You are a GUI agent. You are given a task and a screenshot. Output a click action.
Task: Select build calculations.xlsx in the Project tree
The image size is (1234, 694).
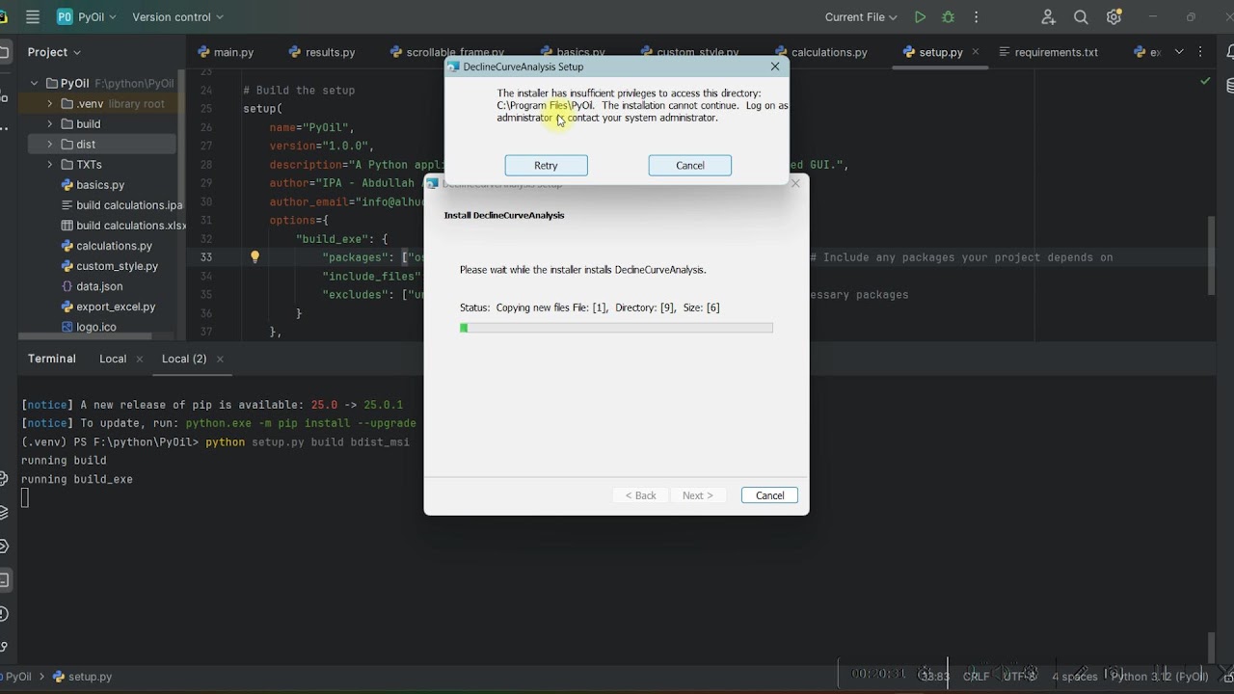coord(123,225)
